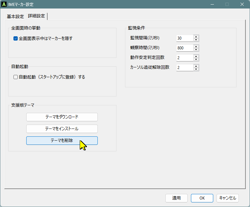This screenshot has height=207, width=250.
Task: Click the カーソル追従解除回数 value field
Action: point(185,68)
